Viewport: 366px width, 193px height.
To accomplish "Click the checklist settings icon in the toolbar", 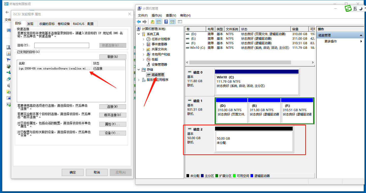I will pyautogui.click(x=180, y=22).
